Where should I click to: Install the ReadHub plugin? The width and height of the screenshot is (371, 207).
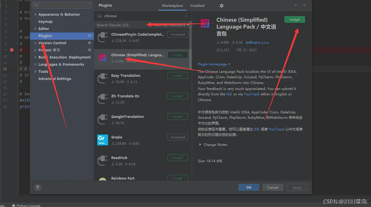178,158
